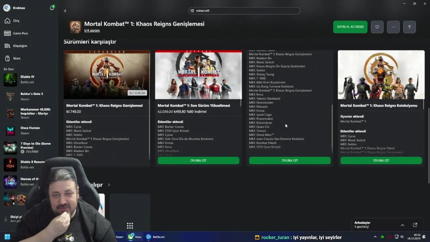Click the BU SÜRÜM badge

click(137, 93)
